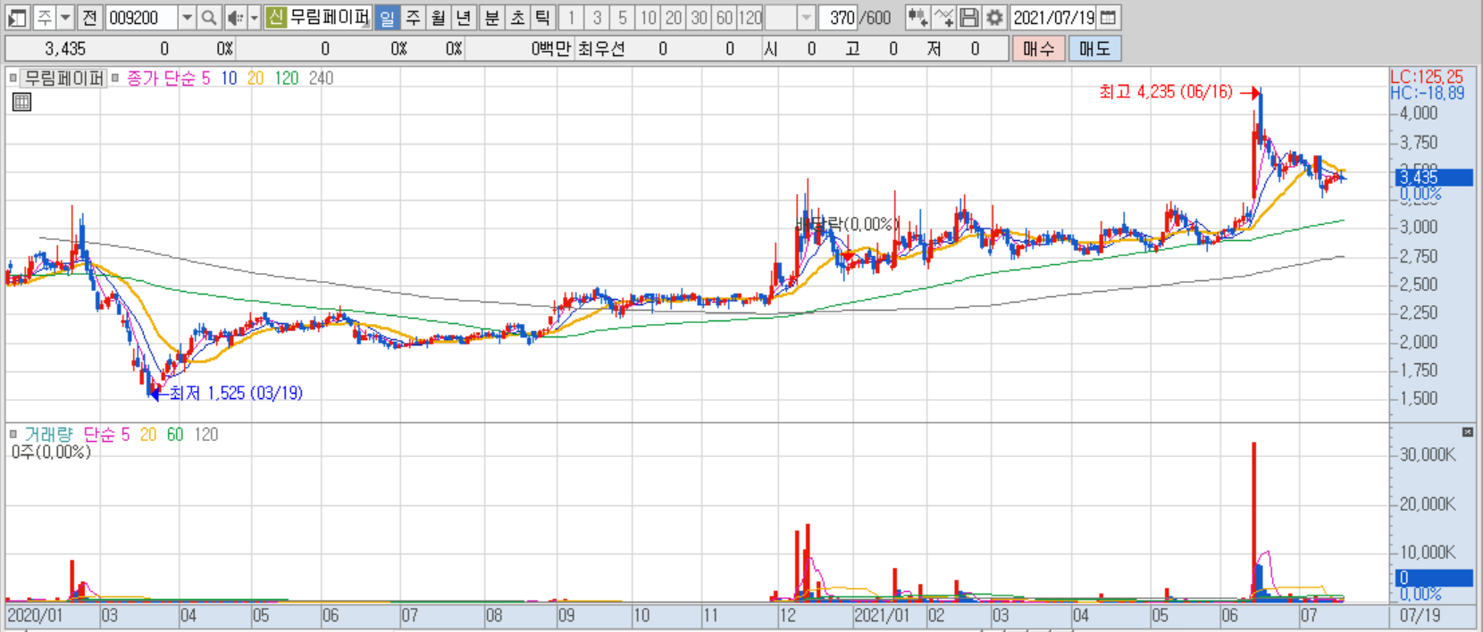Click the layout panel icon at far left
This screenshot has width=1483, height=632.
tap(18, 17)
